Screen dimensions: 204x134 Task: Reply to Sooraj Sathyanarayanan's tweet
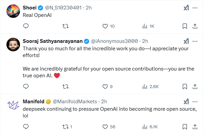[26, 86]
